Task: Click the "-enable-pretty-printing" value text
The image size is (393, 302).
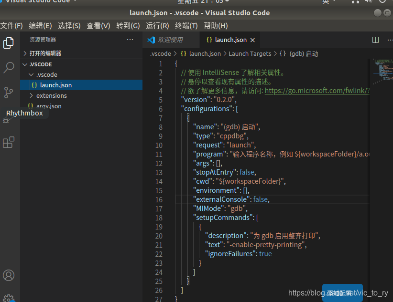Action: click(x=266, y=245)
